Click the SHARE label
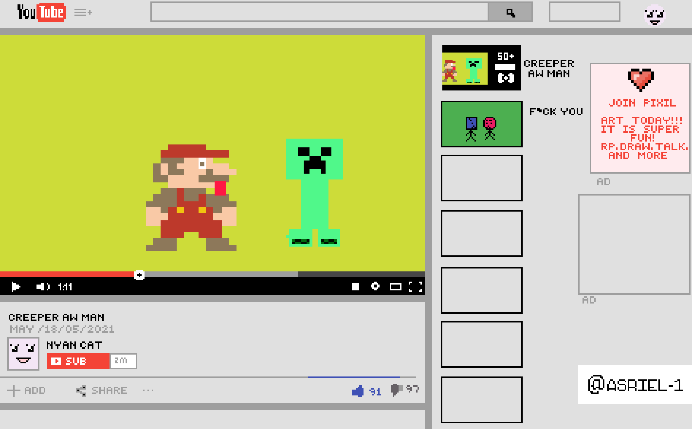Viewport: 692px width, 429px height. (109, 390)
